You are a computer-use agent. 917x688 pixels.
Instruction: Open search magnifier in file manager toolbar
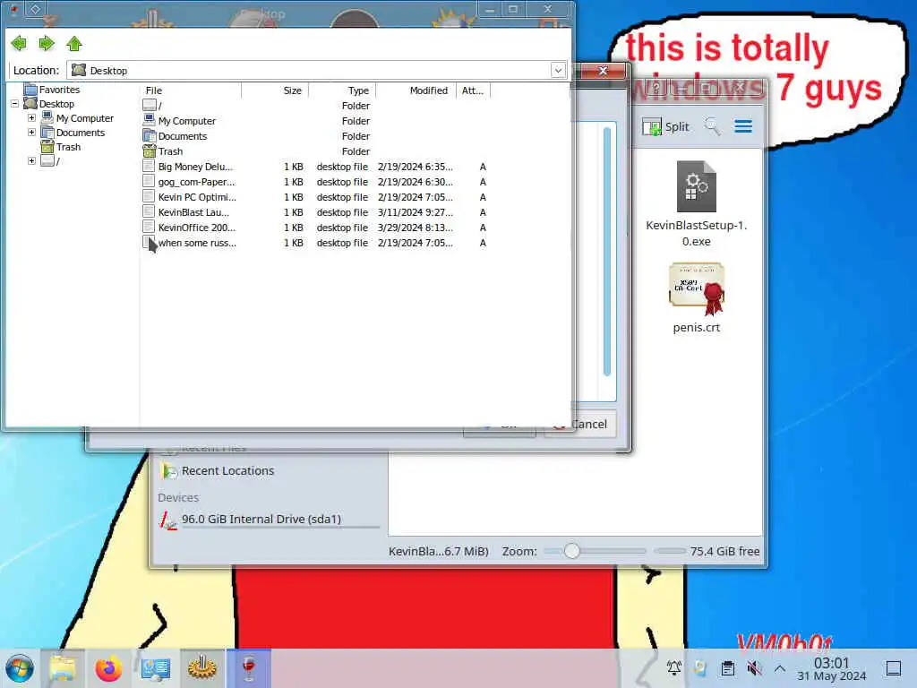pyautogui.click(x=712, y=126)
